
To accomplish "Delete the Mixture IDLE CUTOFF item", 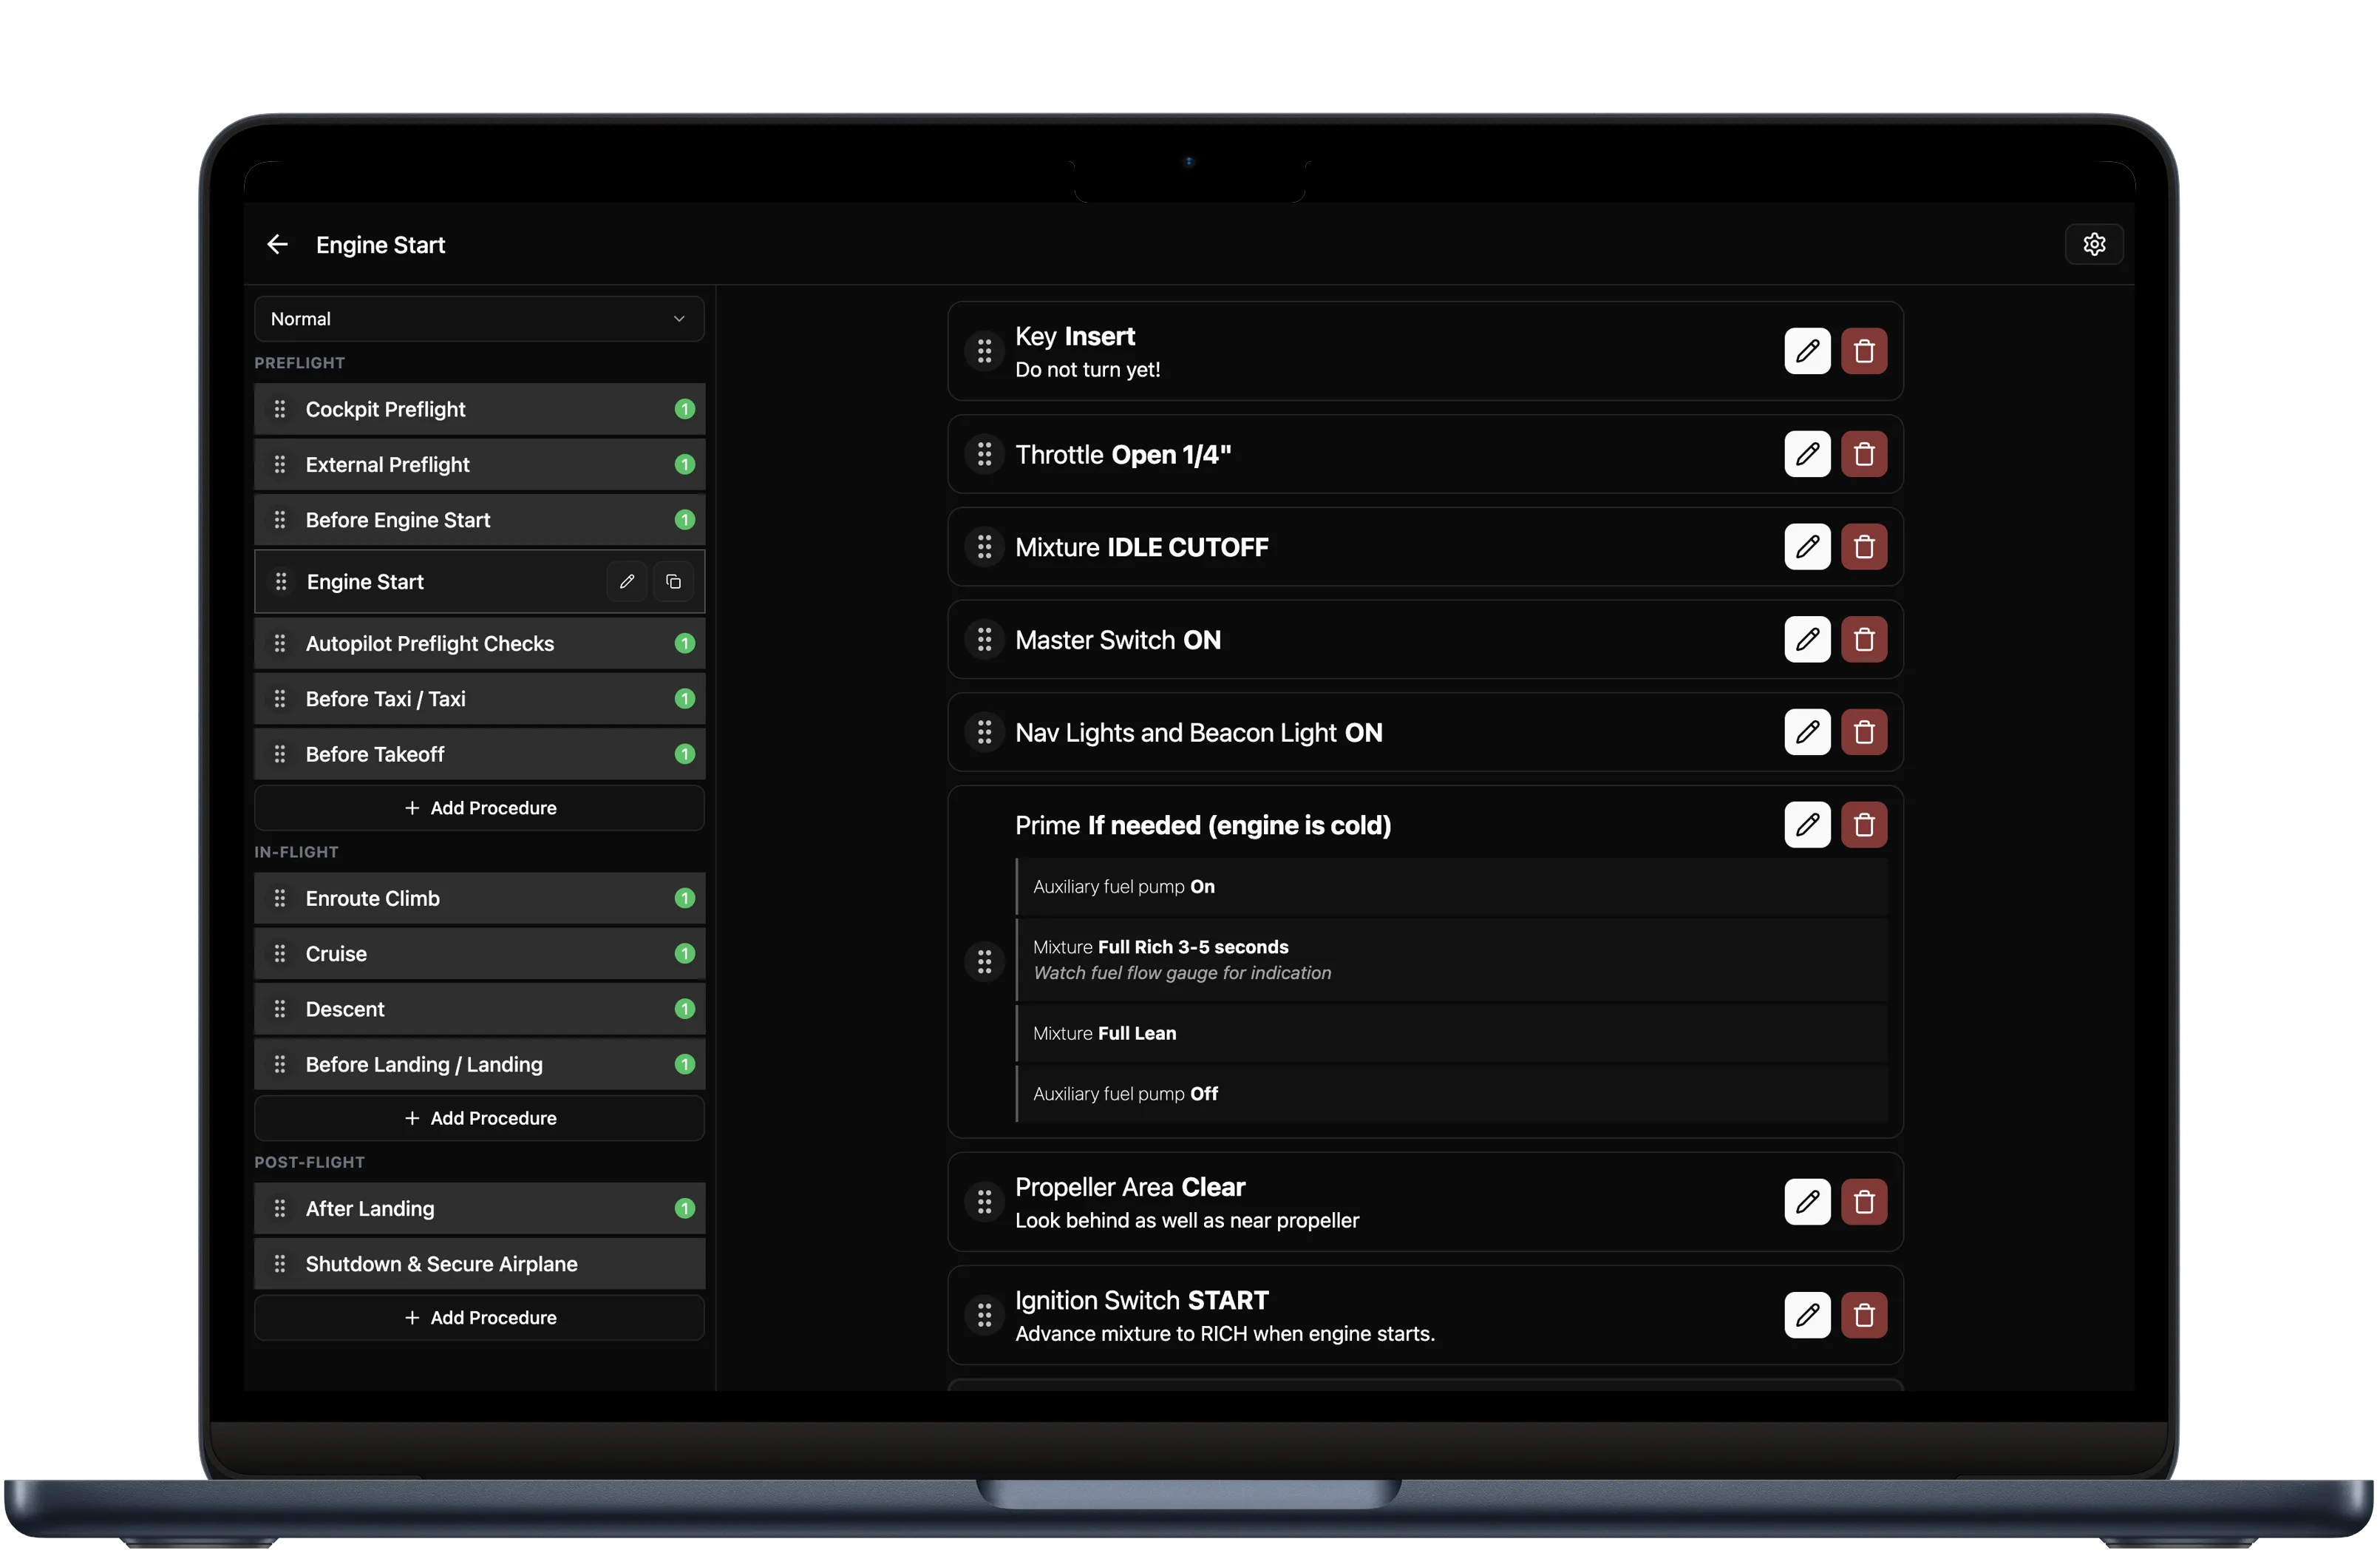I will pyautogui.click(x=1864, y=547).
